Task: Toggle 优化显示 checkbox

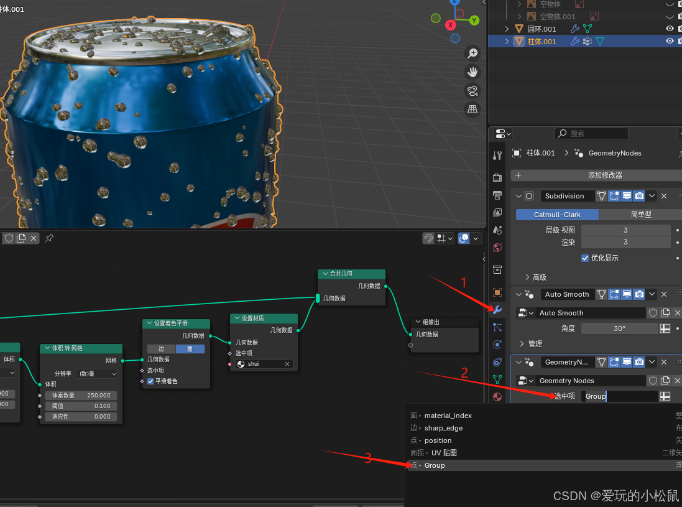Action: pyautogui.click(x=585, y=258)
